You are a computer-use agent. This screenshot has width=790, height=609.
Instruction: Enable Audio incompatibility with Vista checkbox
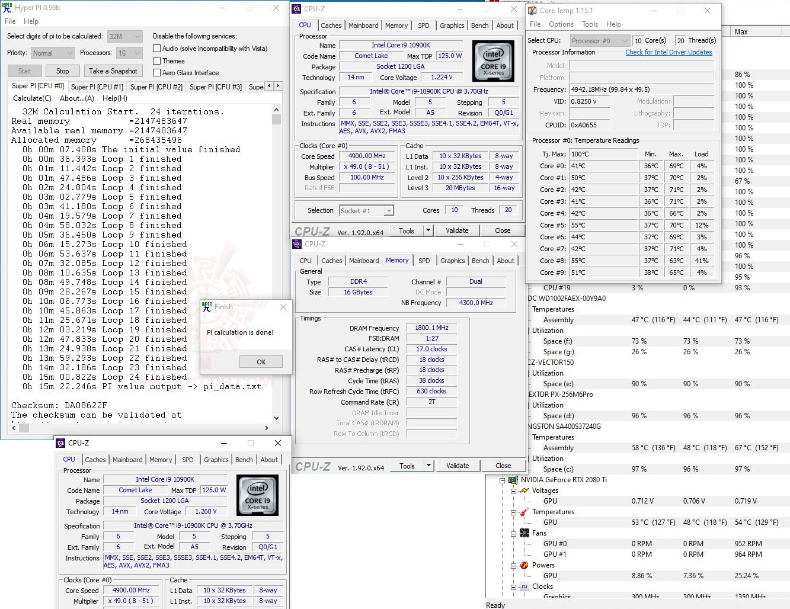pos(157,49)
